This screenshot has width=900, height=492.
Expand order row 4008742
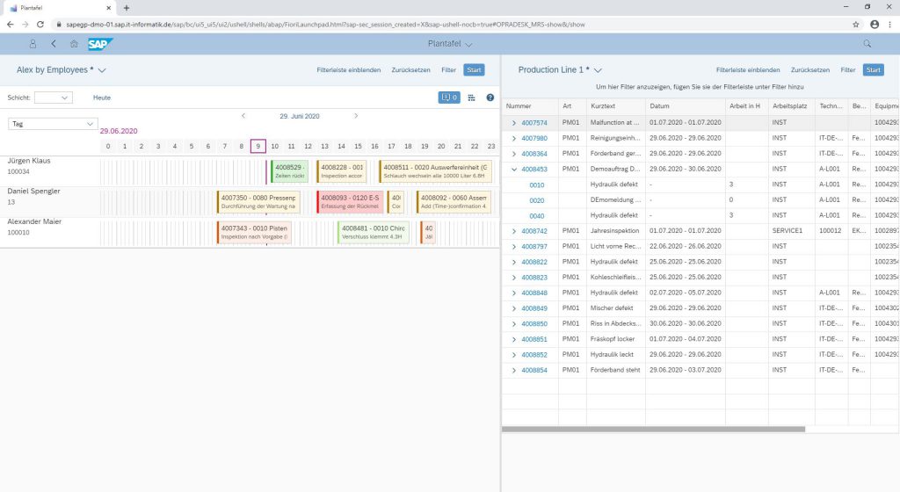point(513,231)
